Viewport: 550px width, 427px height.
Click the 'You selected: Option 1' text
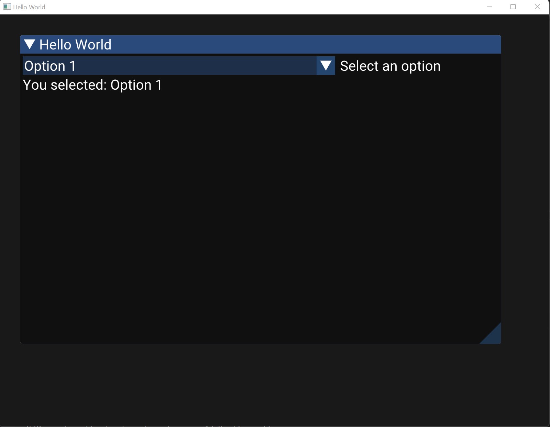[x=92, y=85]
